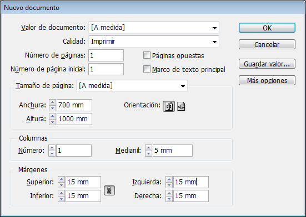Viewport: 306px width, 217px height.
Task: Decrease Derecha margin with down arrow
Action: (169, 199)
